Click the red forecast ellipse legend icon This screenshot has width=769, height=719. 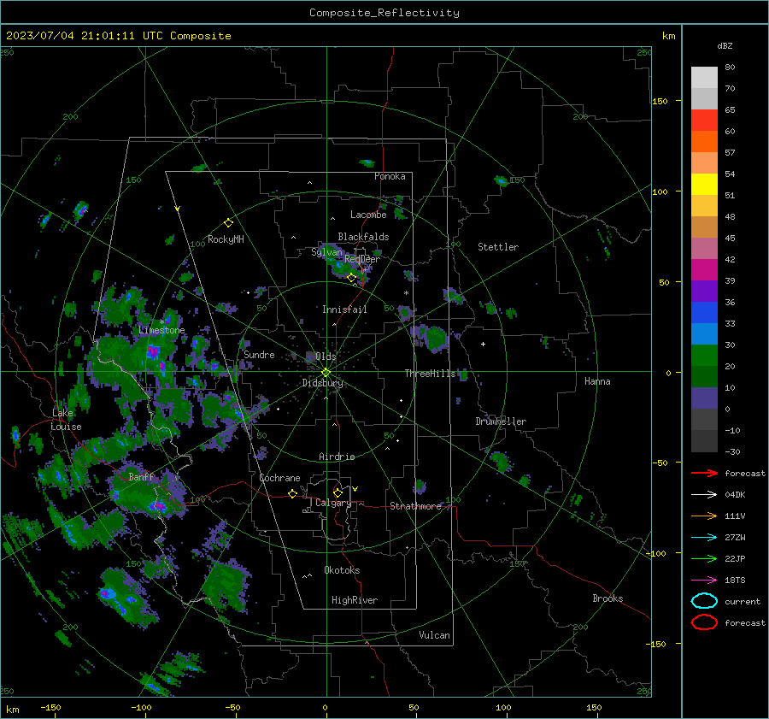click(704, 622)
